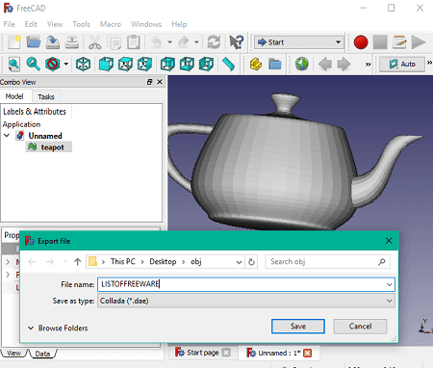Open the undo history dropdown arrow
Viewport: 433px width, 368px height.
click(x=169, y=42)
